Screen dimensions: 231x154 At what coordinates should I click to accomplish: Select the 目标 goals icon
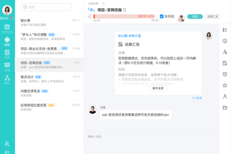coord(7,42)
